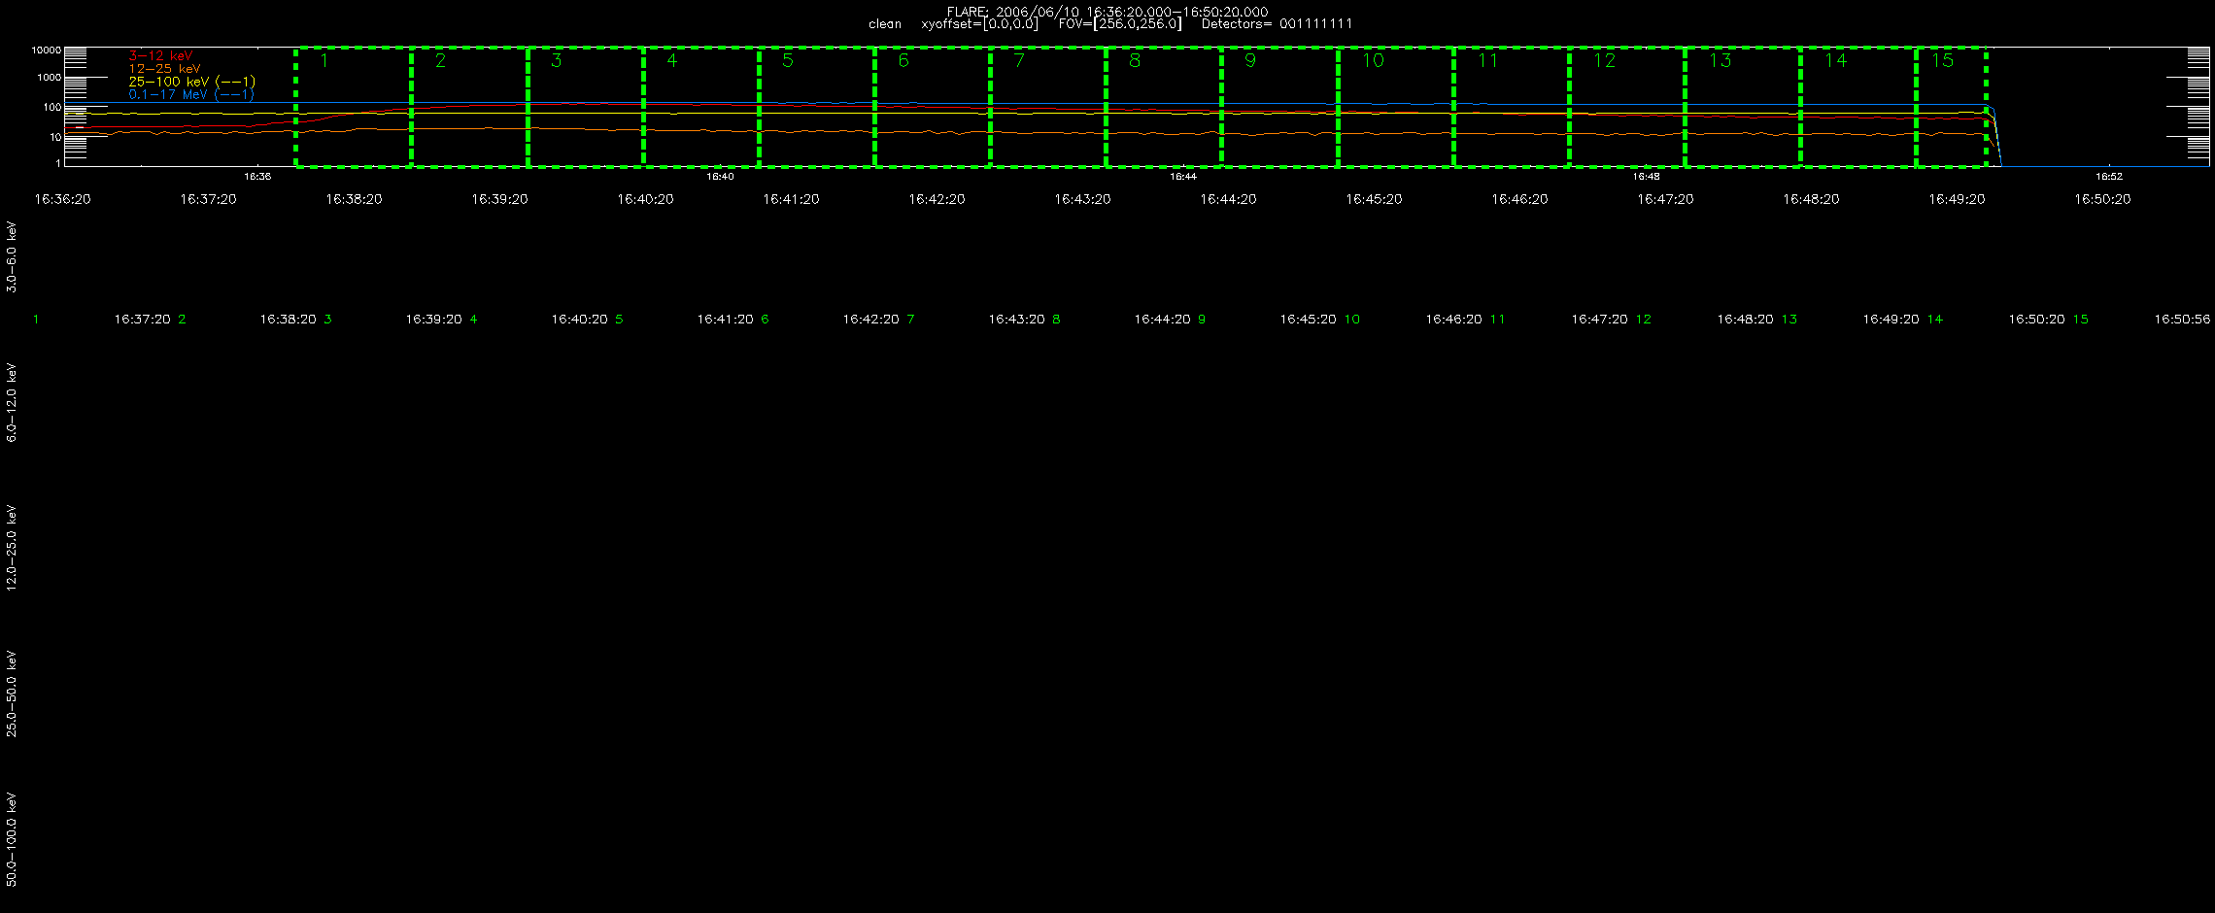The height and width of the screenshot is (913, 2215).
Task: Click the 'clean' label in the header
Action: tap(885, 24)
